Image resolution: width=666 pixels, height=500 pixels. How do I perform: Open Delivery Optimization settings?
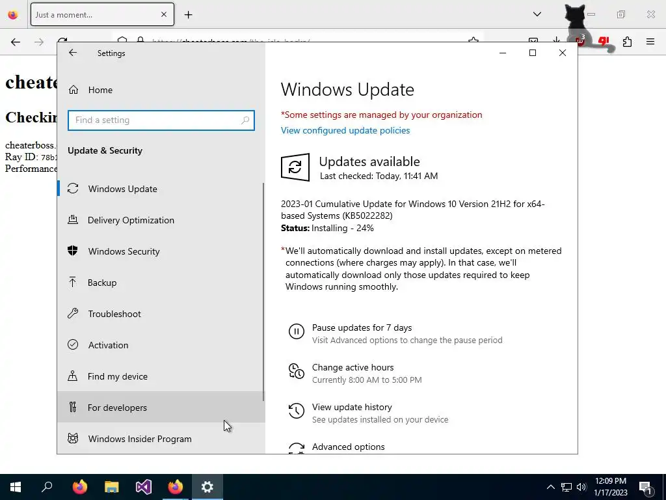[x=161, y=220]
